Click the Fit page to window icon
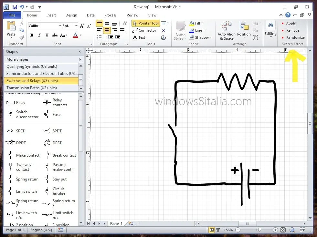 [283, 230]
